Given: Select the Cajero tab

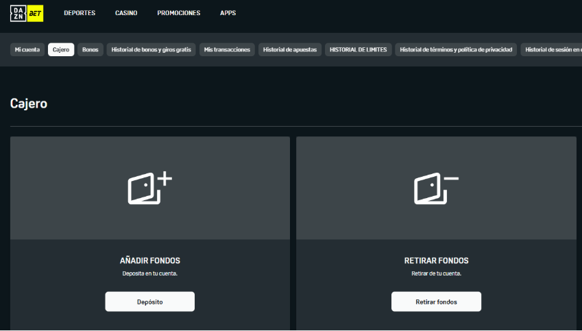Looking at the screenshot, I should coord(61,50).
